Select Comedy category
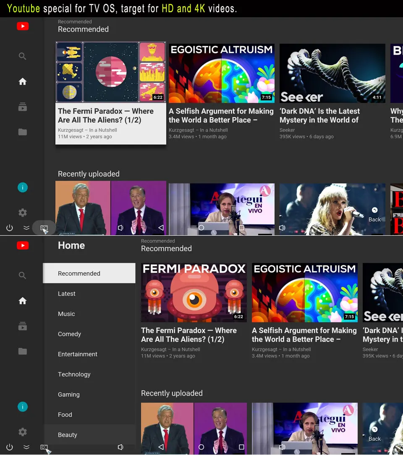 coord(89,334)
